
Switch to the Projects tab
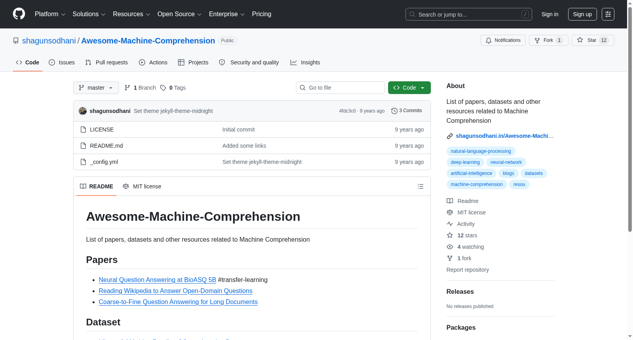click(x=193, y=62)
